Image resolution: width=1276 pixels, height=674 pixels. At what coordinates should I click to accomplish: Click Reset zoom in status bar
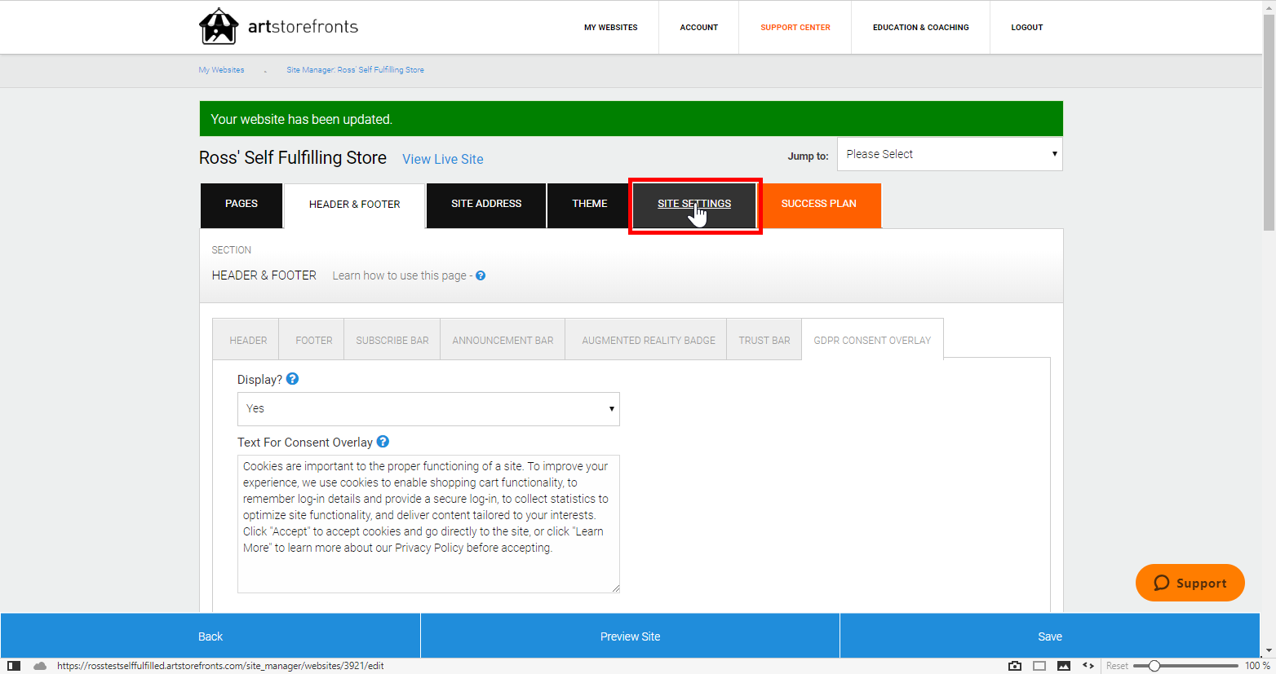[1117, 666]
